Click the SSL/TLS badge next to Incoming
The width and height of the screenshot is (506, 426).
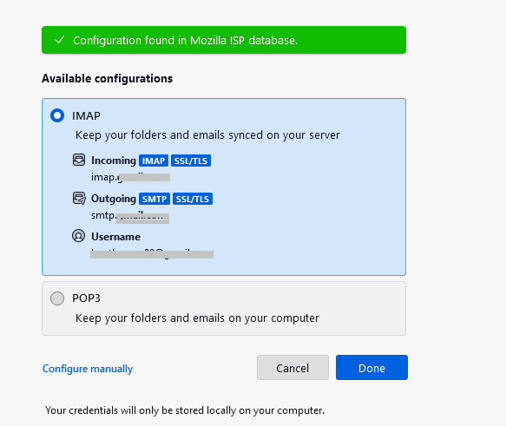pos(191,161)
